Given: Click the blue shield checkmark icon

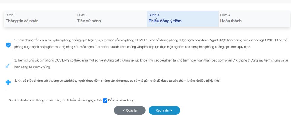Looking at the screenshot, I should 8,45.
